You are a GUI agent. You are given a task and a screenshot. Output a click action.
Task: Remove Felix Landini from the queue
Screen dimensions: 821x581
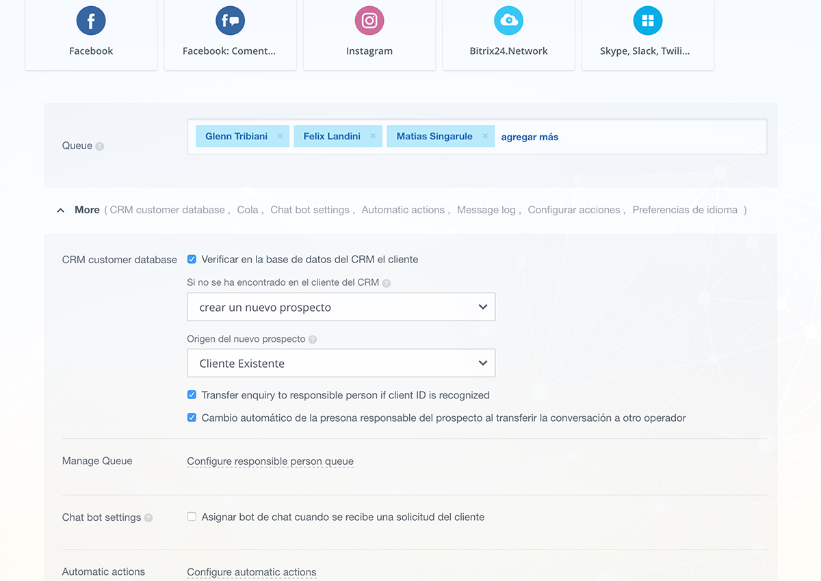pos(373,137)
